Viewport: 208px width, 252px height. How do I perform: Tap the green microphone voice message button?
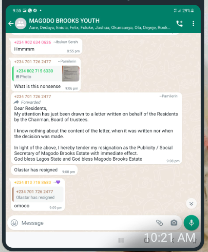[x=192, y=223]
